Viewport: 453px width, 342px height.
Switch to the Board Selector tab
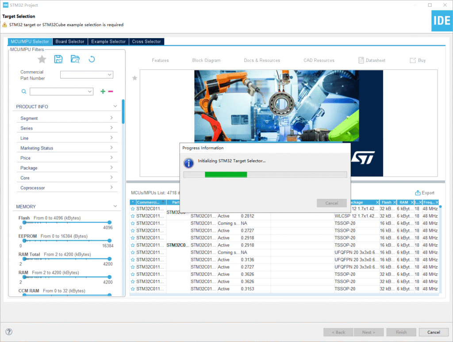point(70,42)
